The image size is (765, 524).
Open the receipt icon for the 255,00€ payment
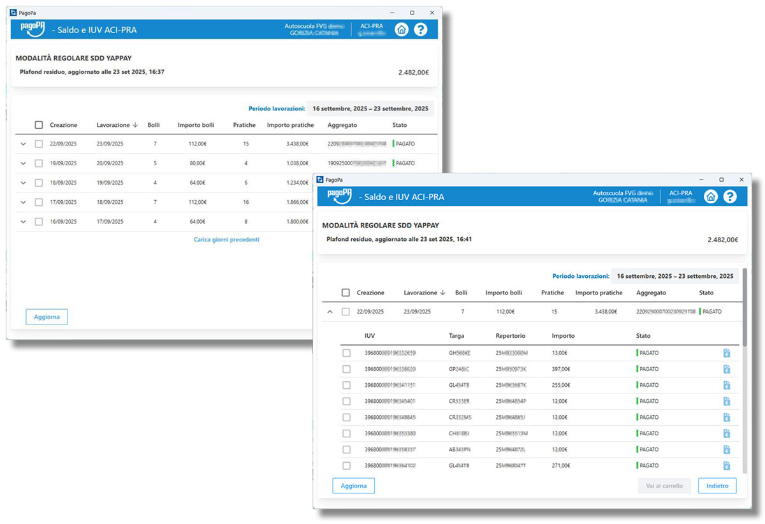[726, 385]
